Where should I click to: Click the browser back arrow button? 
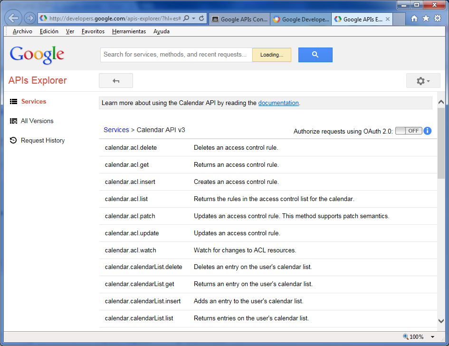13,19
